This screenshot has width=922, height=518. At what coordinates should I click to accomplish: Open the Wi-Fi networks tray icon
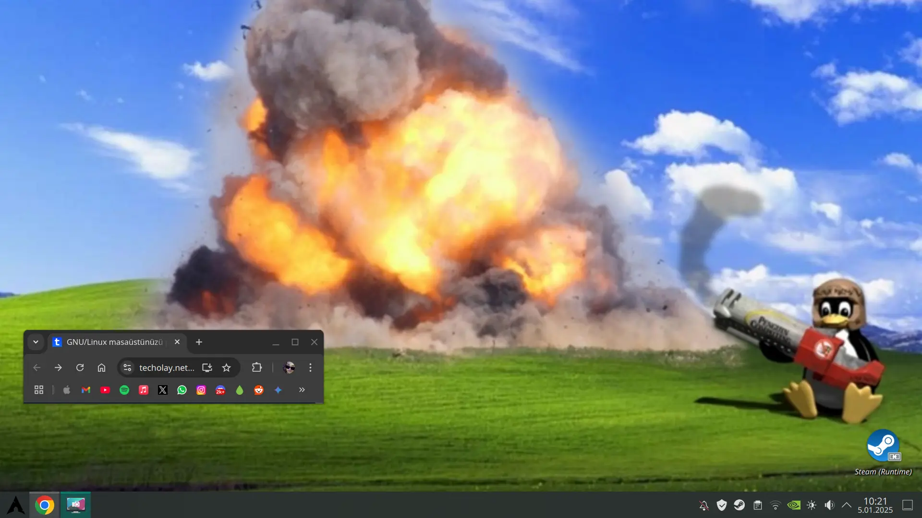coord(776,505)
